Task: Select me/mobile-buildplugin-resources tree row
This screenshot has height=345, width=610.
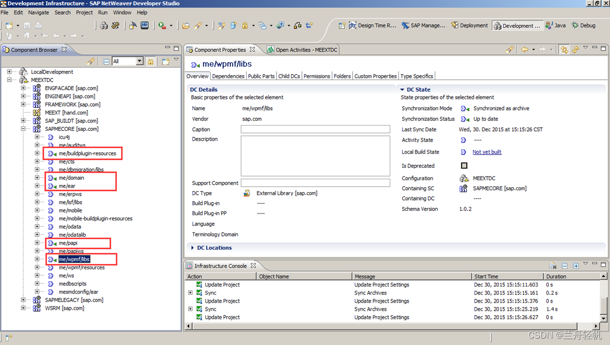Action: (x=95, y=218)
